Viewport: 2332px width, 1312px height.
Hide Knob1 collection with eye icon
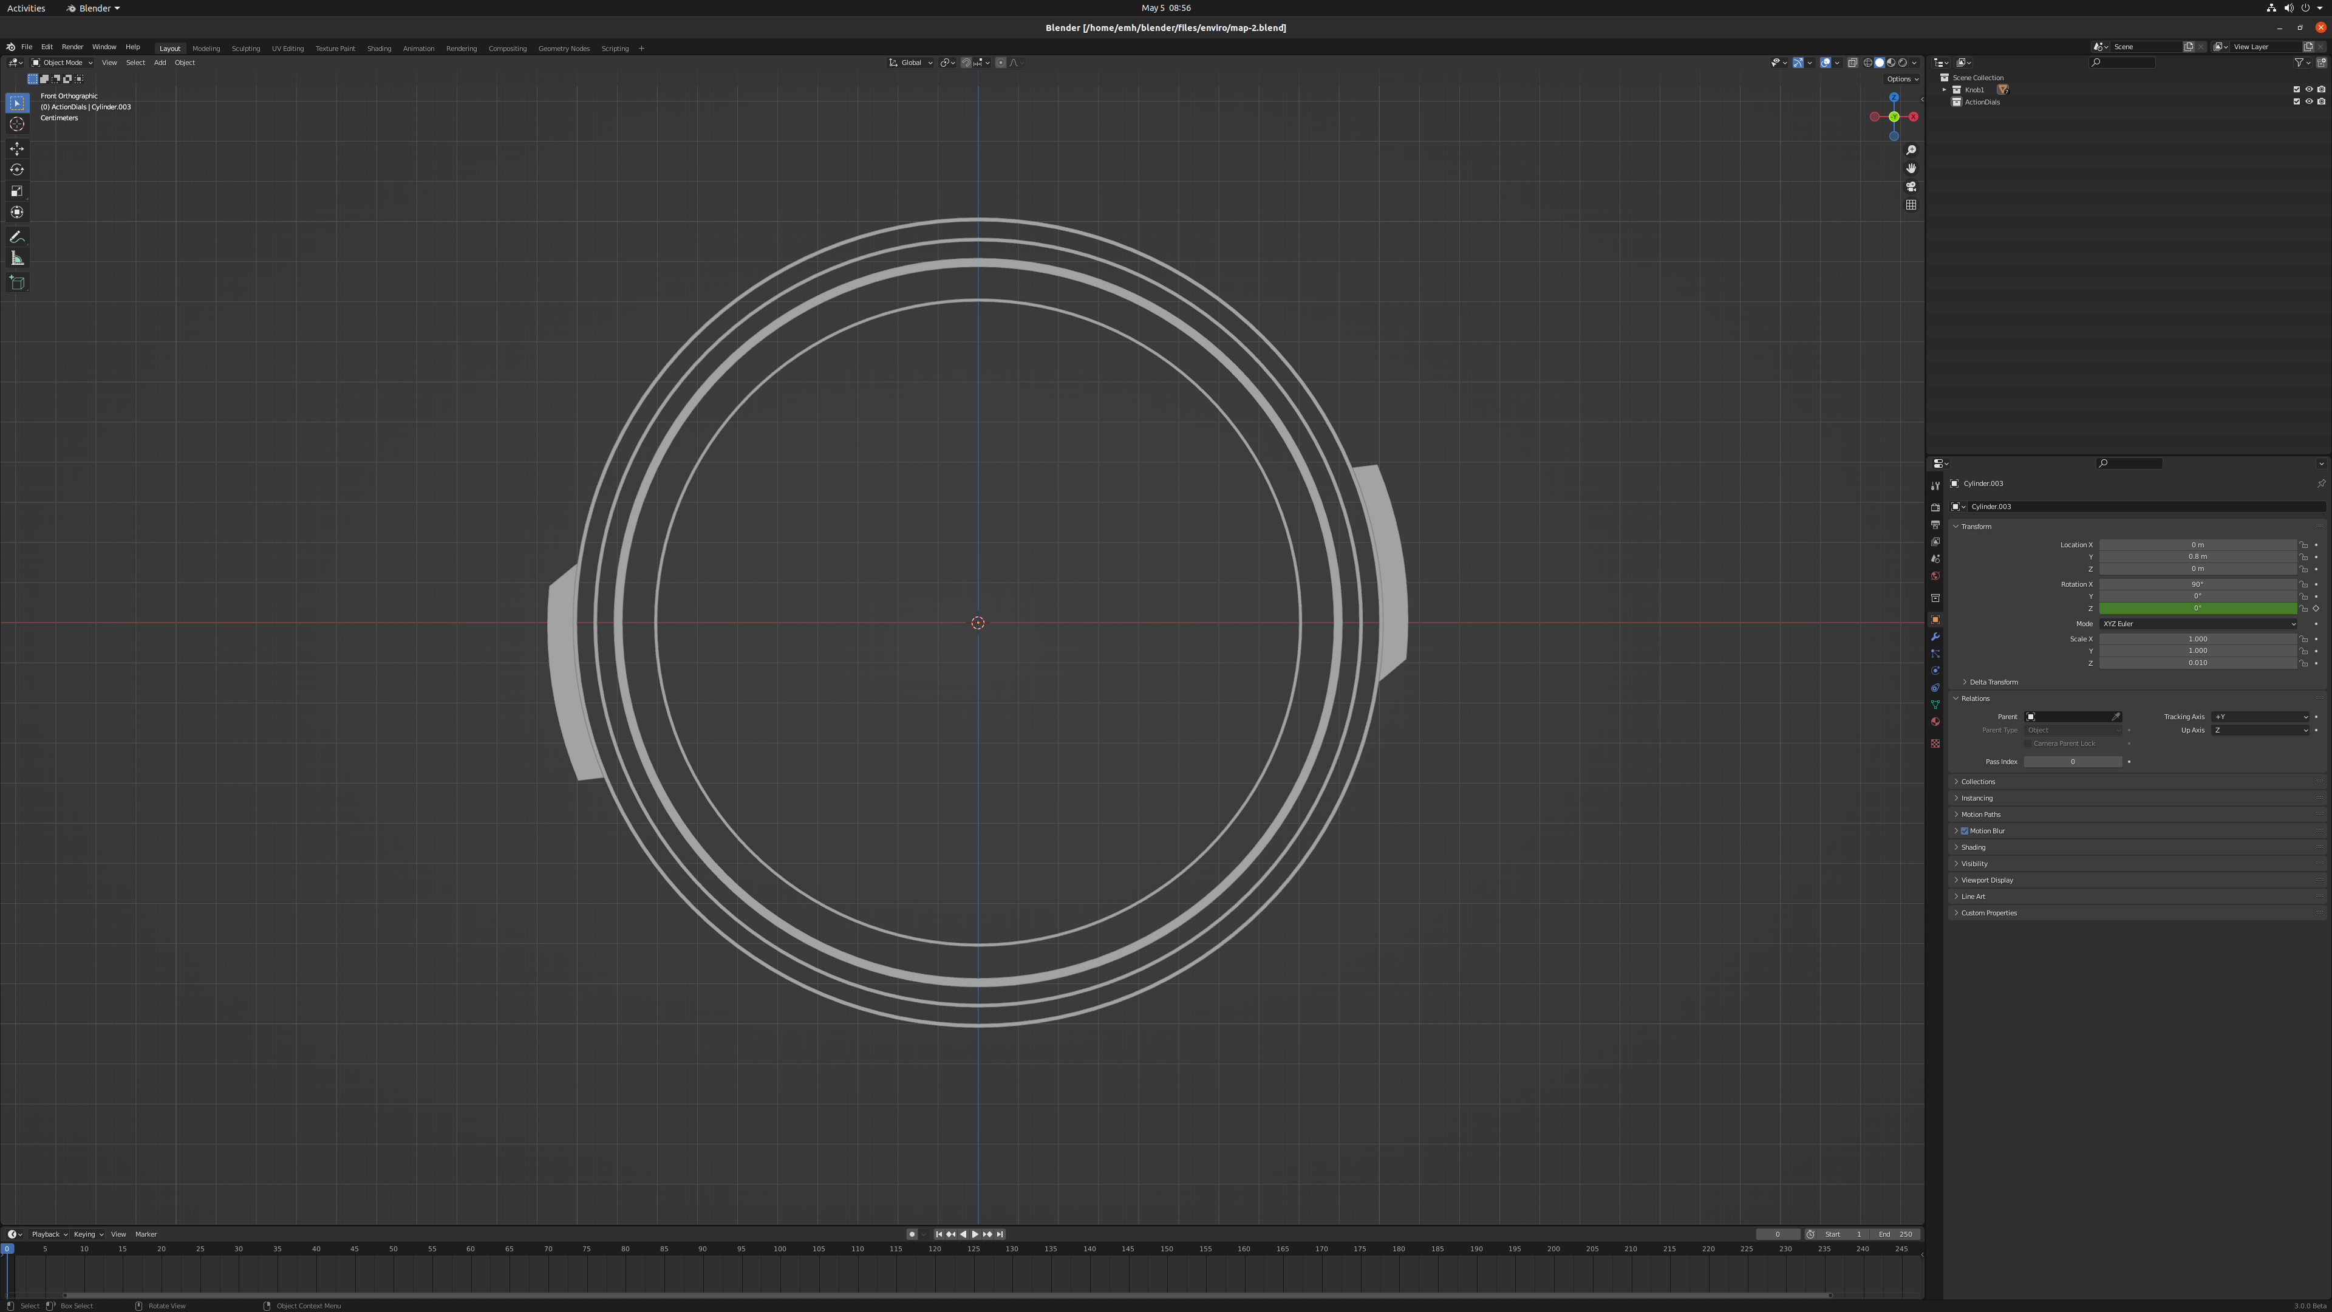pyautogui.click(x=2308, y=90)
